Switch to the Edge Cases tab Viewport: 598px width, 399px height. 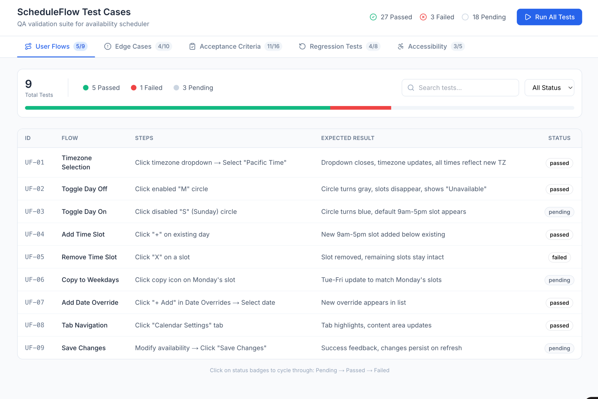pos(133,46)
